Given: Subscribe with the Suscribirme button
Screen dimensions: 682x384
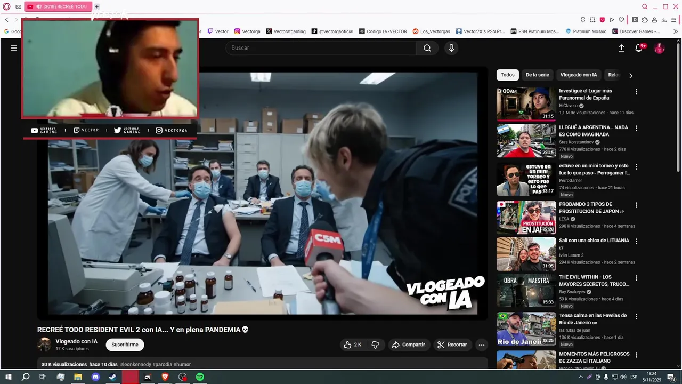Looking at the screenshot, I should 125,345.
